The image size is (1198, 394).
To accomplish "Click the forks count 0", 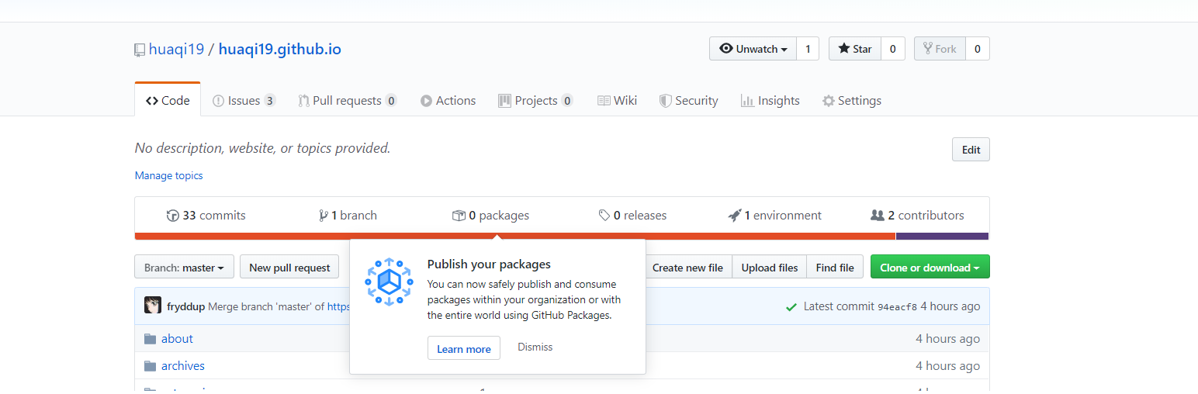I will point(978,49).
